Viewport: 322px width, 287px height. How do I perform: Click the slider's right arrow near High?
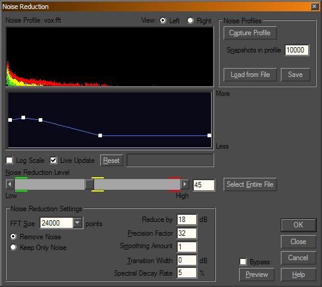click(x=184, y=184)
